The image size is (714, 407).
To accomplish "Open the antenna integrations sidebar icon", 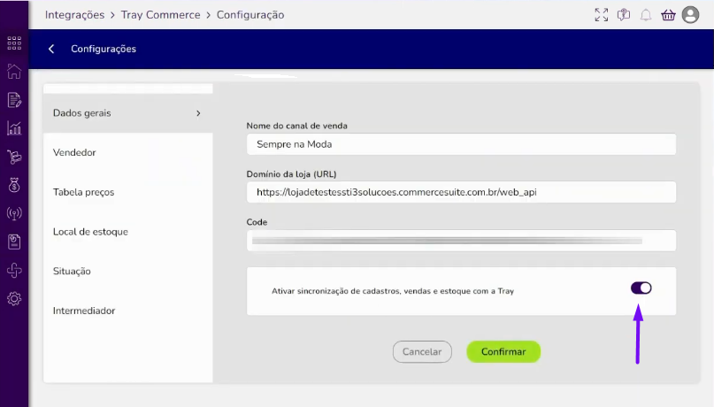I will [x=14, y=213].
